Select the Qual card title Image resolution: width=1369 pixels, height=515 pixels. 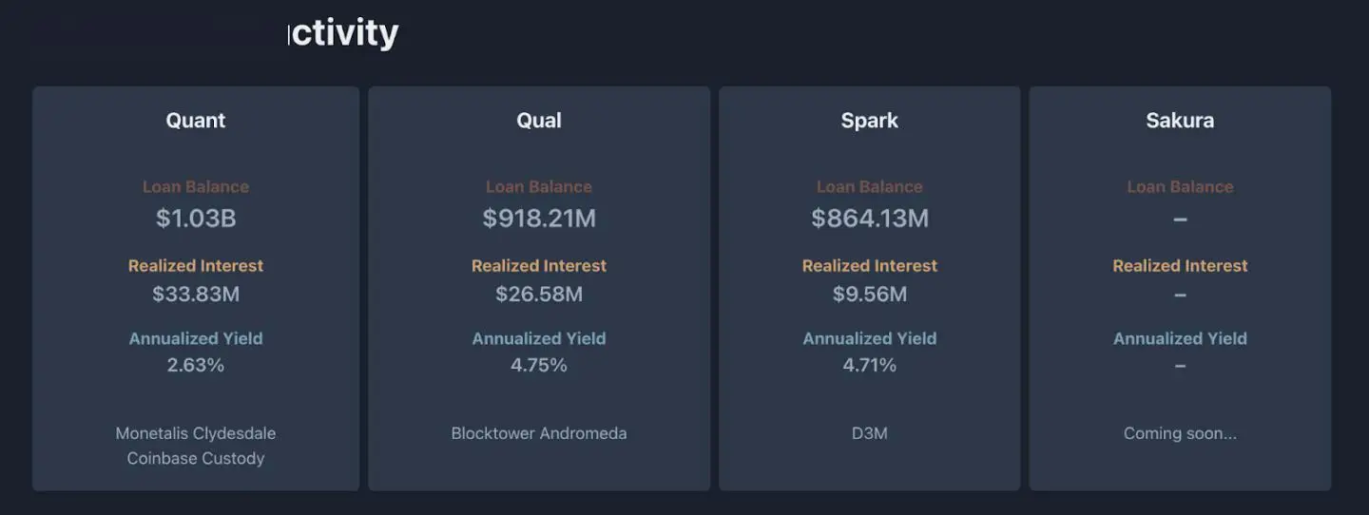click(x=539, y=121)
